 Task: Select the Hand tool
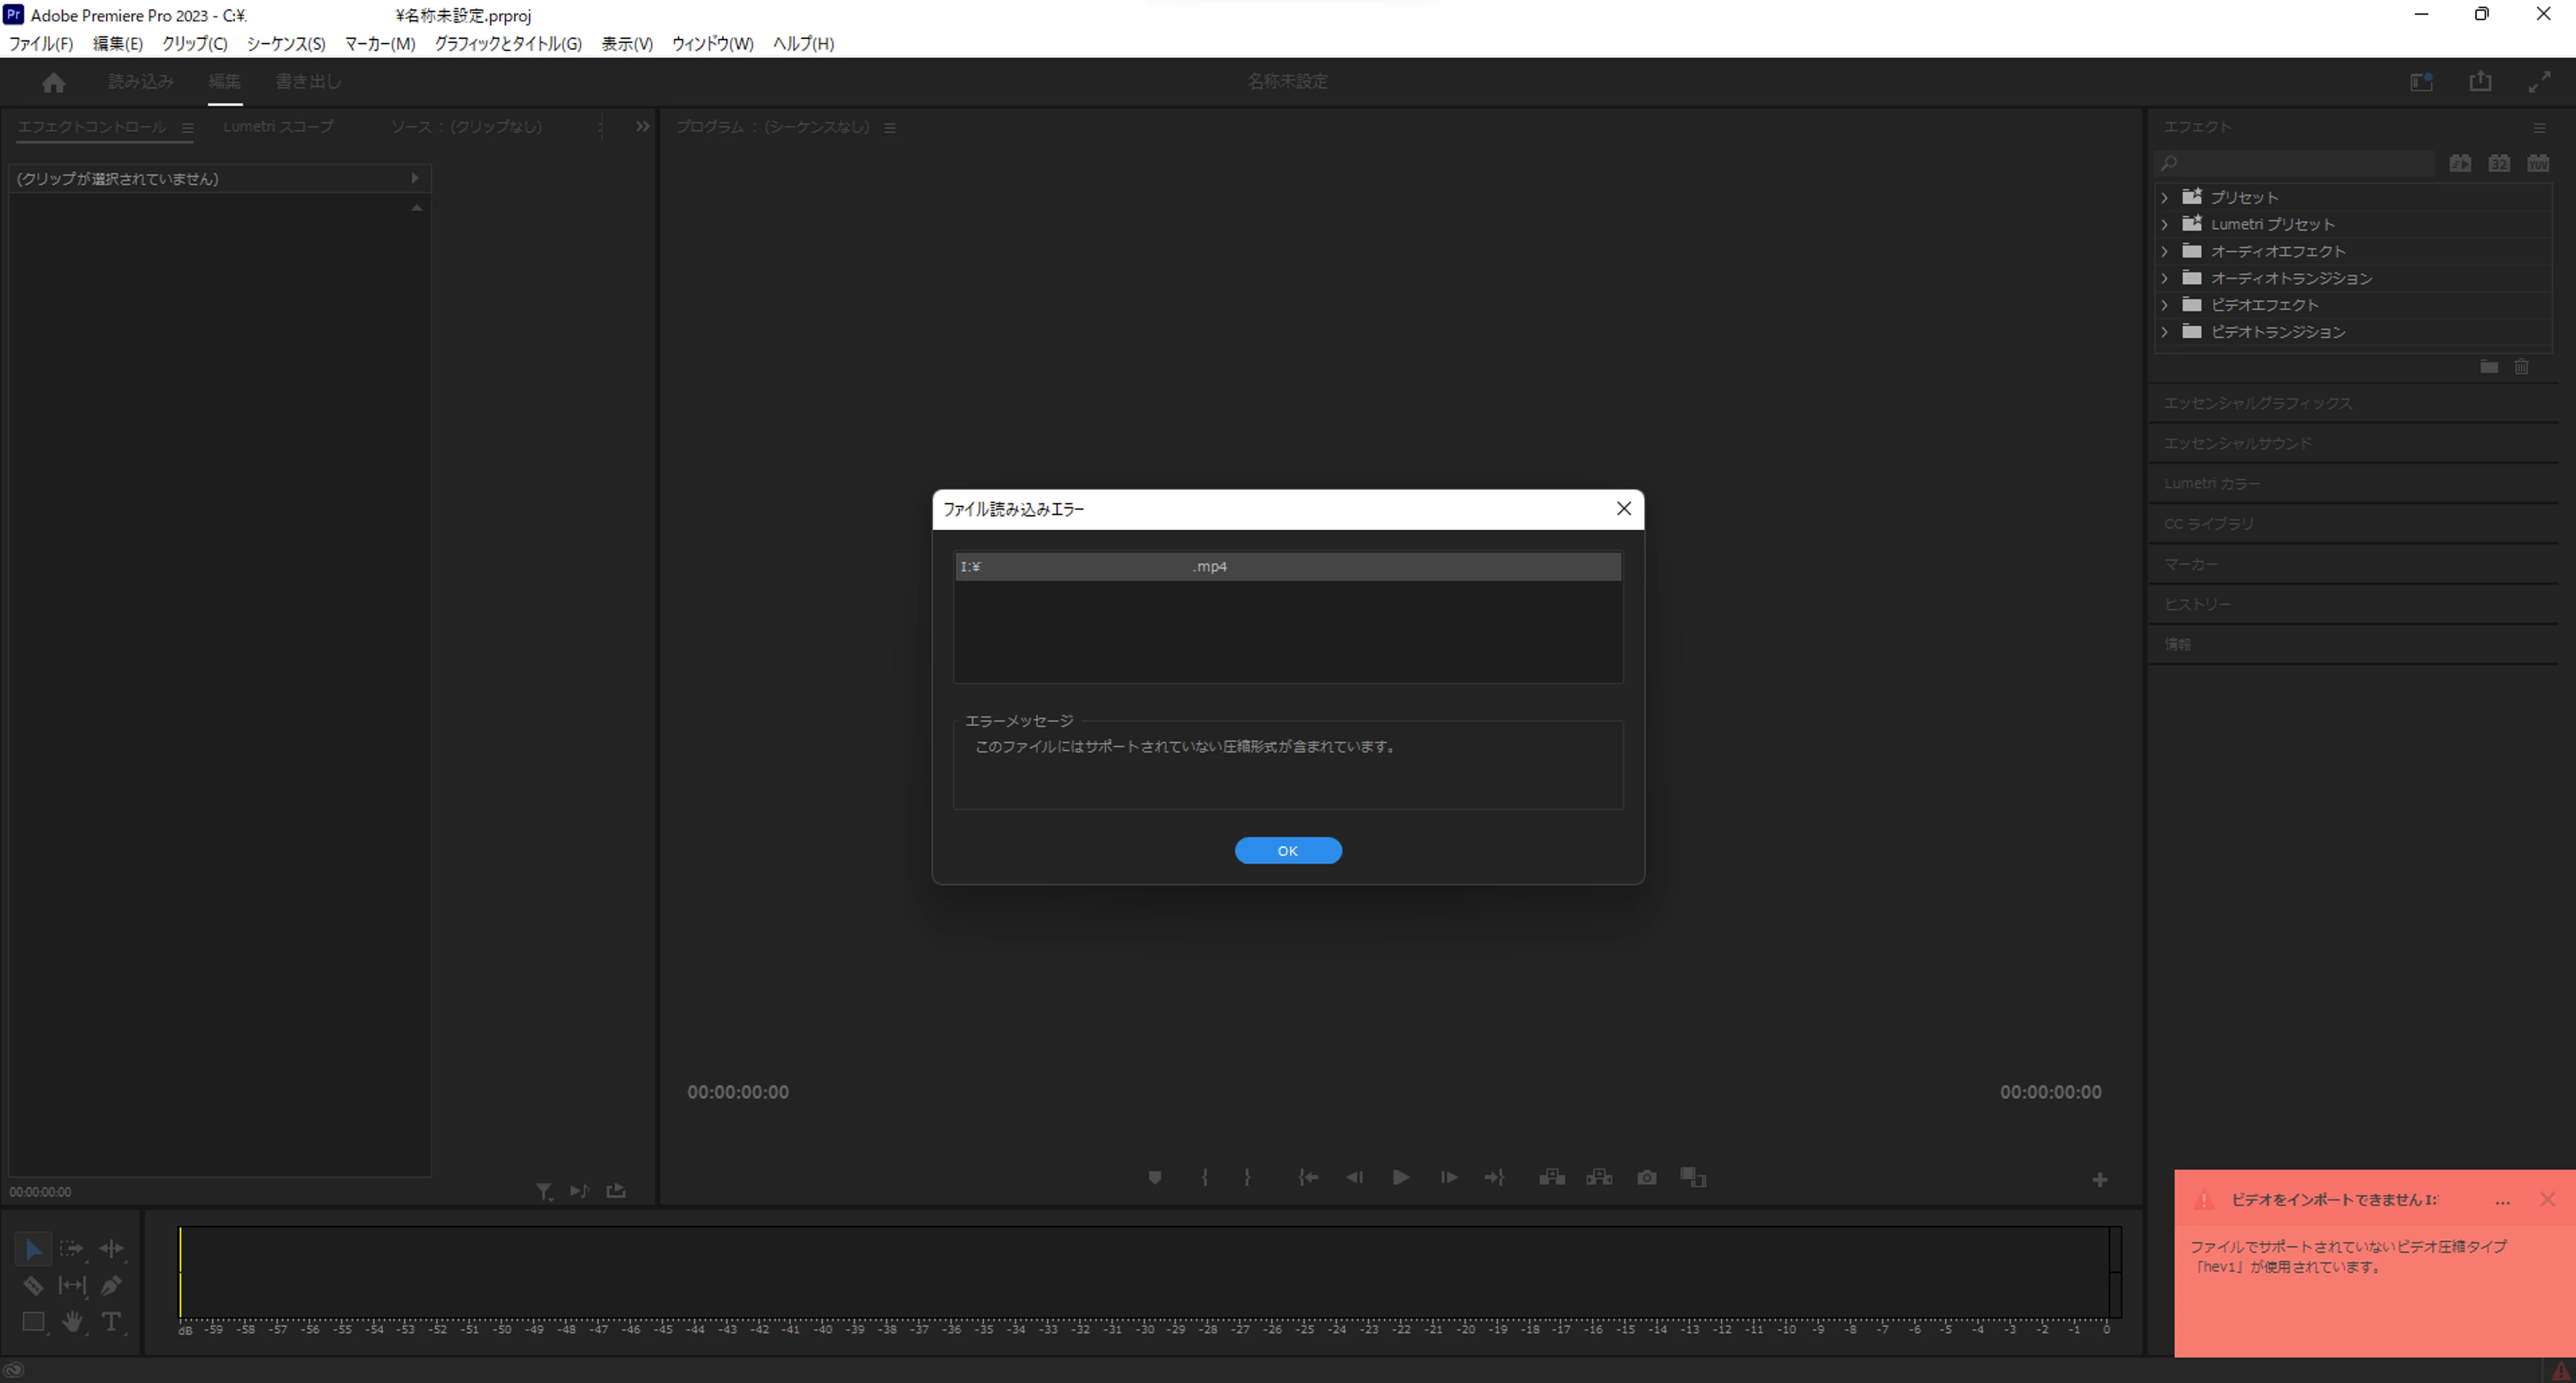coord(72,1322)
